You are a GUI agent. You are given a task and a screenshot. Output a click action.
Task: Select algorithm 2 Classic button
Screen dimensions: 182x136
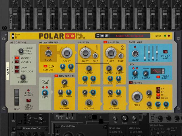pyautogui.click(x=17, y=62)
